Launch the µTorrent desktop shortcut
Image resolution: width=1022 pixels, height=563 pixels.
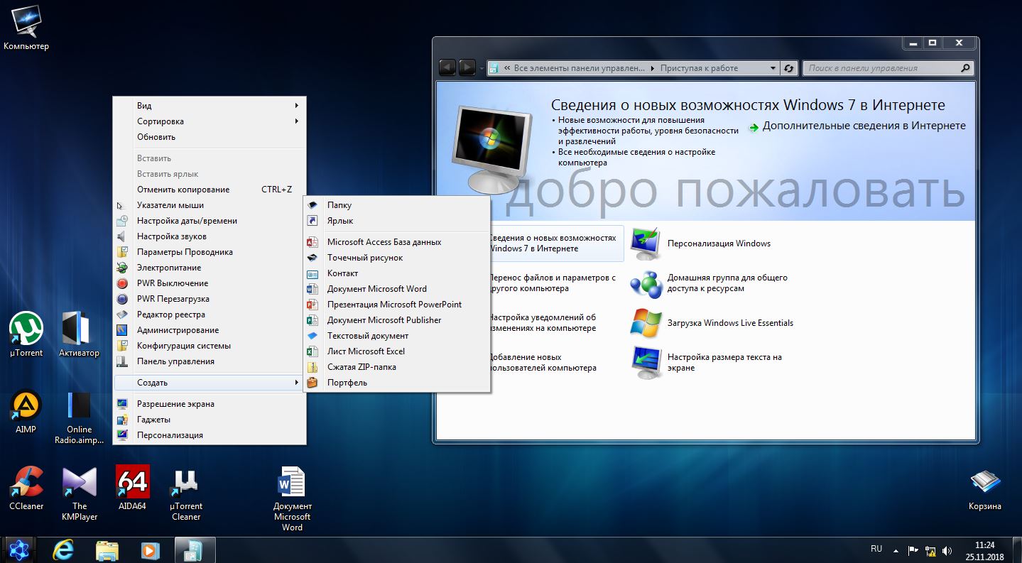point(26,335)
